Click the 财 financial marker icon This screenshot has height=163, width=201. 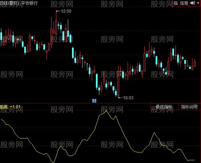click(94, 101)
